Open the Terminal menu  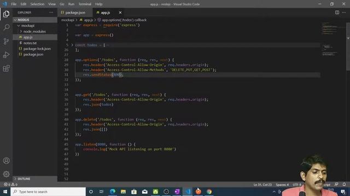point(85,4)
